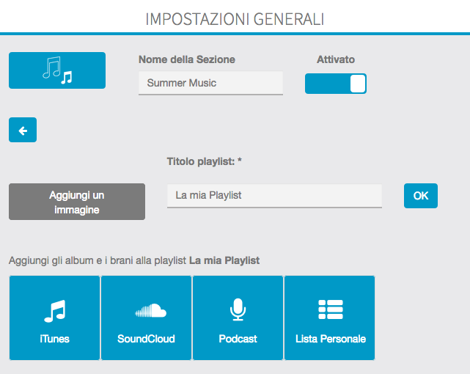Click the La mia Playlist title field

coord(274,196)
